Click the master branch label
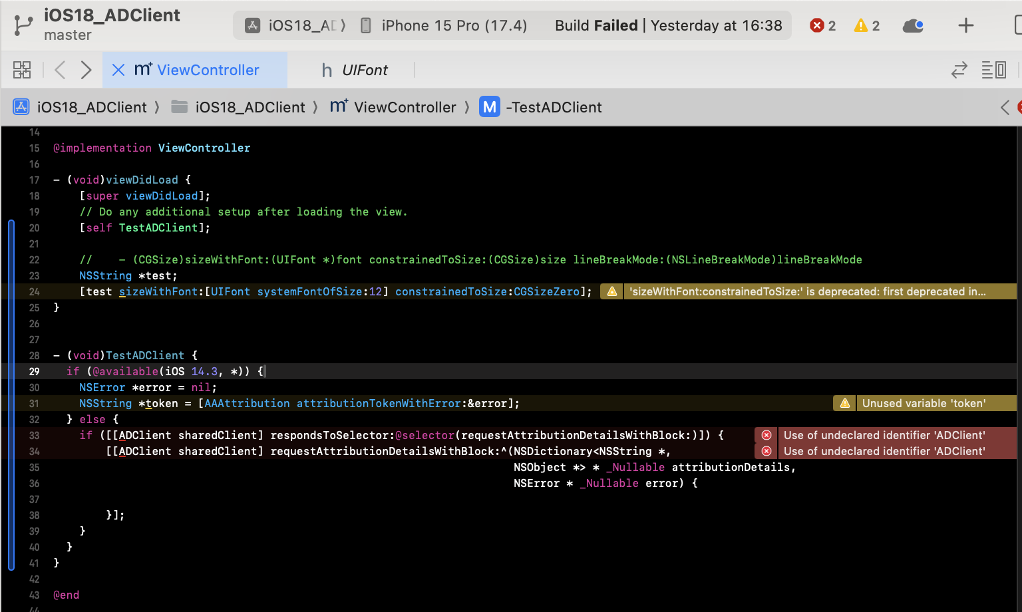 [x=68, y=35]
